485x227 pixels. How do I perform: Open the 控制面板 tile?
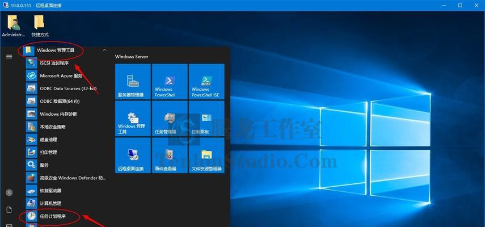pyautogui.click(x=206, y=119)
